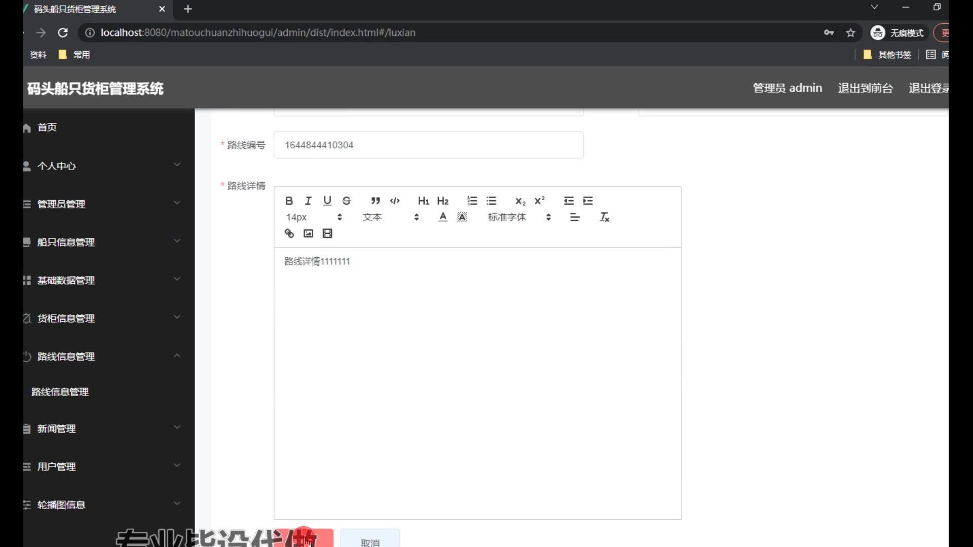The image size is (973, 547).
Task: Insert a blockquote in editor
Action: point(376,201)
